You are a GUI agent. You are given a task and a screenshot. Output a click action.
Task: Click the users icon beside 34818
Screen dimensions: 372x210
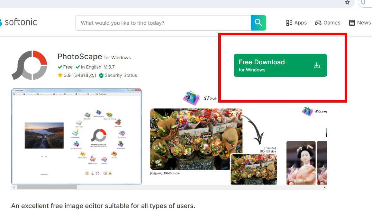point(91,76)
